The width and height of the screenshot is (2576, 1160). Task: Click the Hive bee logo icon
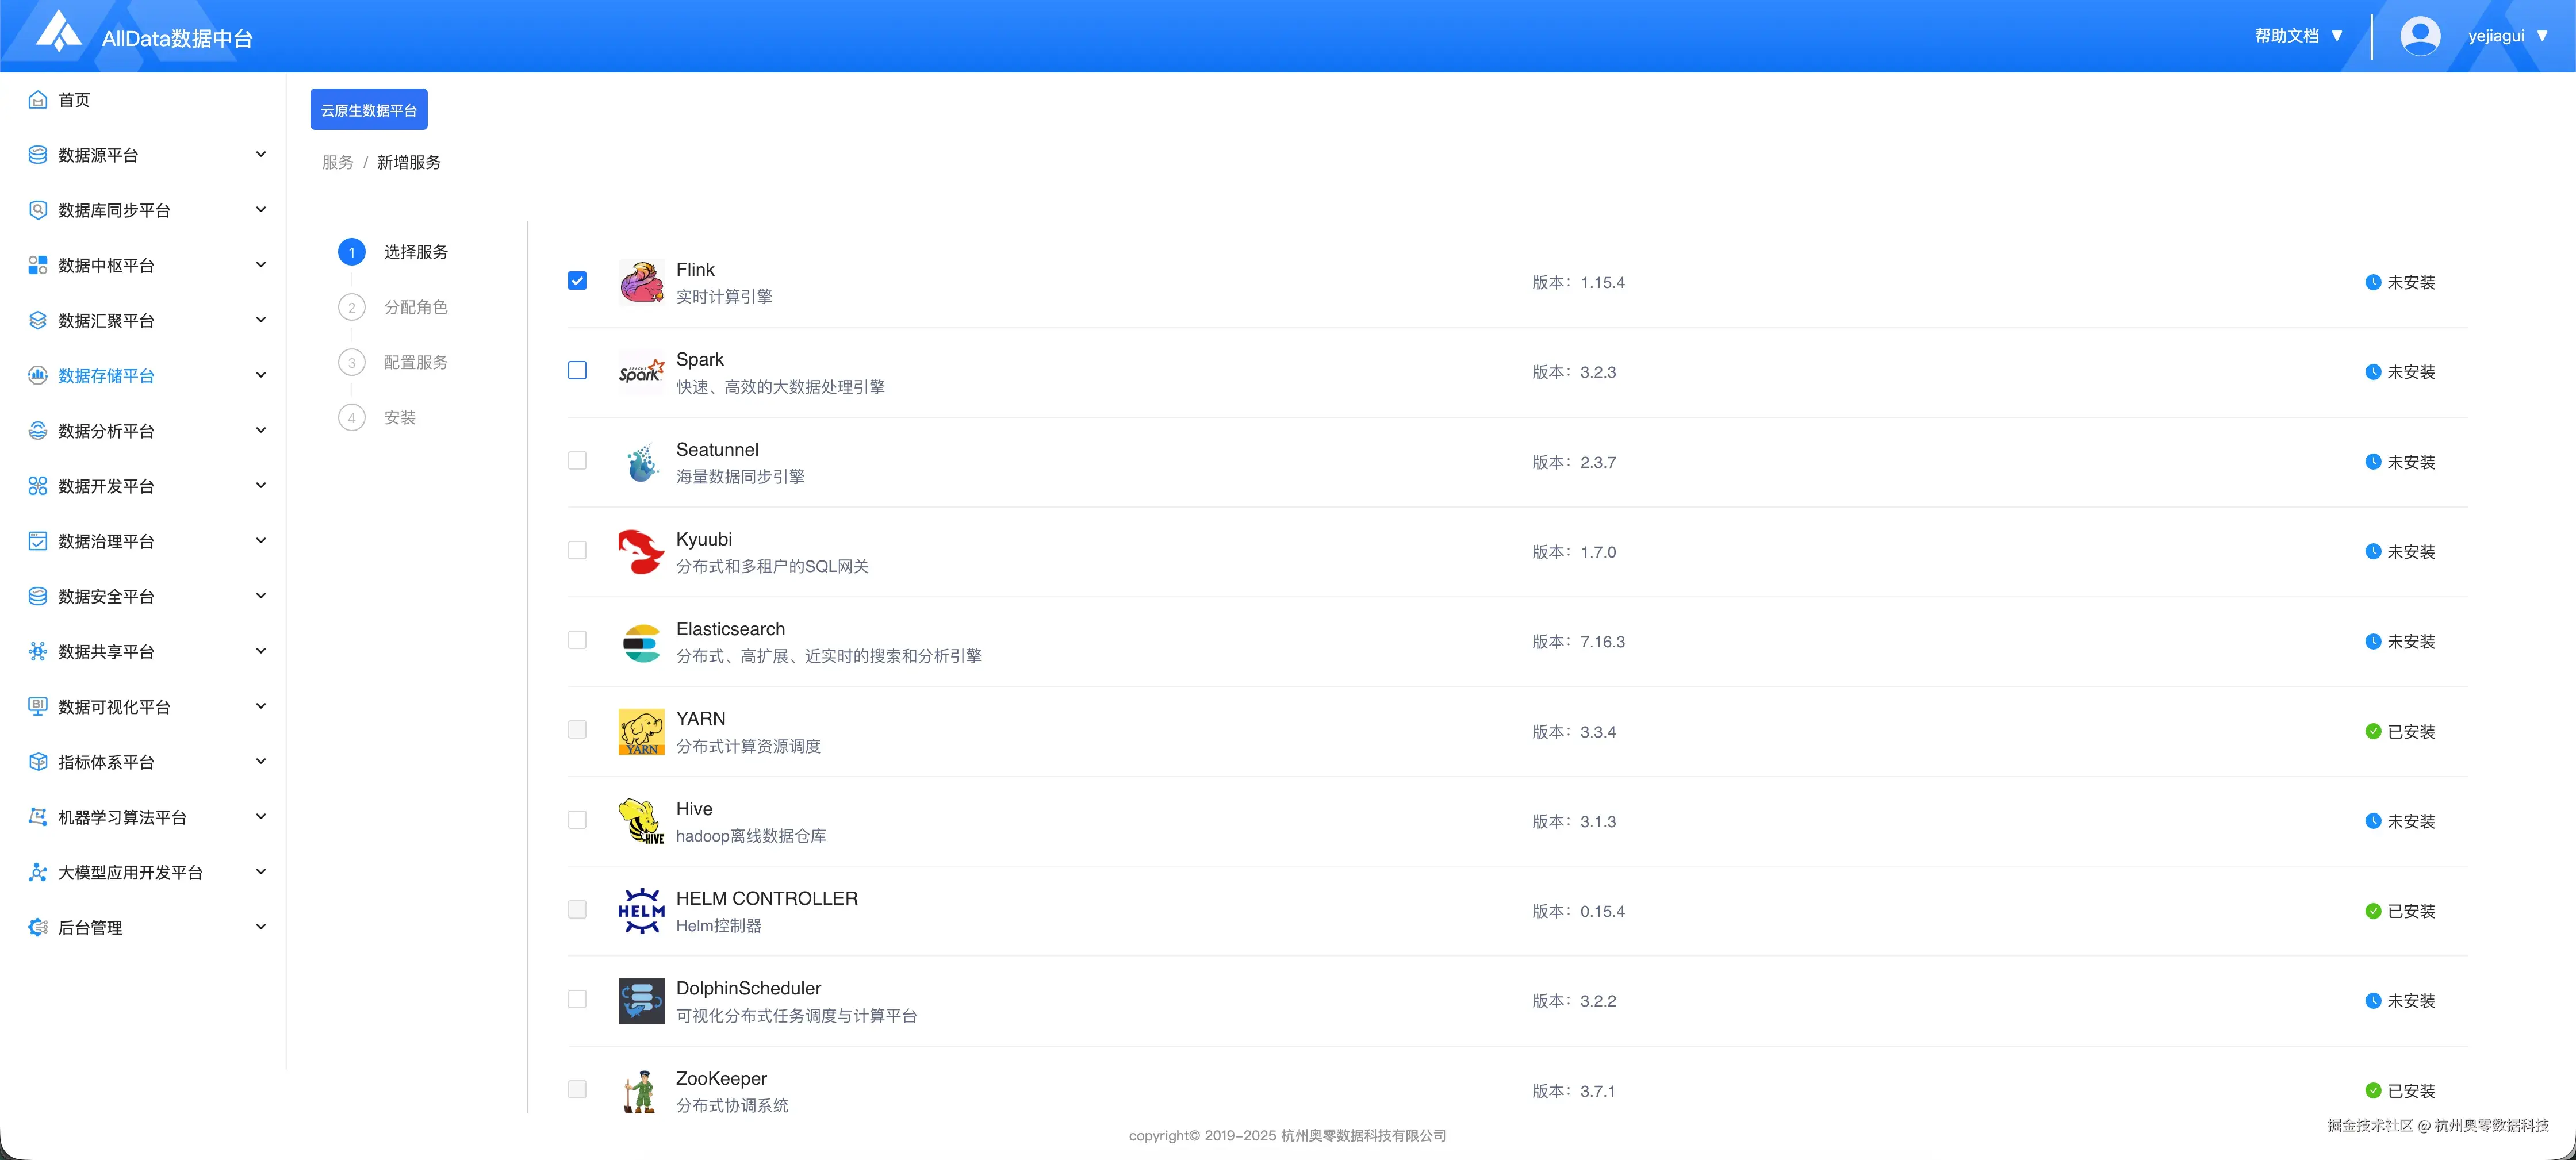pos(641,821)
